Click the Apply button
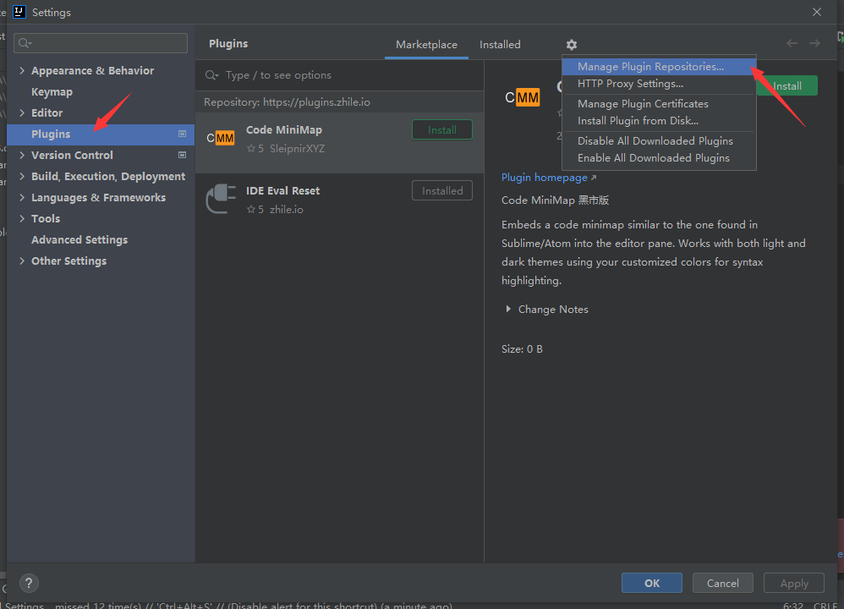This screenshot has height=609, width=844. coord(794,583)
